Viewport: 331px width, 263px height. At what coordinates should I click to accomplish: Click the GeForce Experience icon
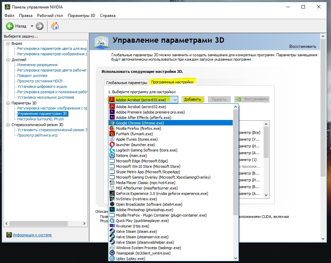[x=112, y=194]
